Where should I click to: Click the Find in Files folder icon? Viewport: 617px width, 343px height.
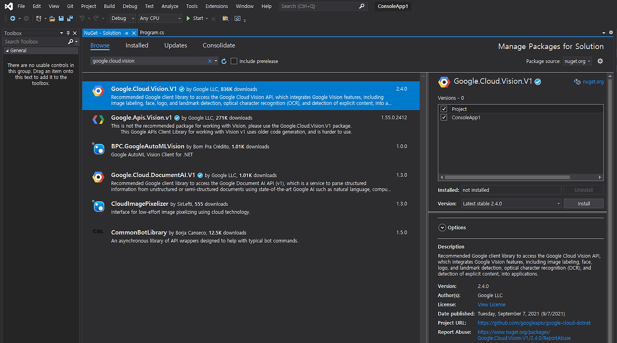tap(225, 18)
